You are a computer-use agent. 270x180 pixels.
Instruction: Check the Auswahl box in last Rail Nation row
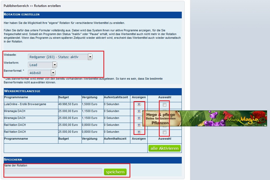tap(164, 132)
